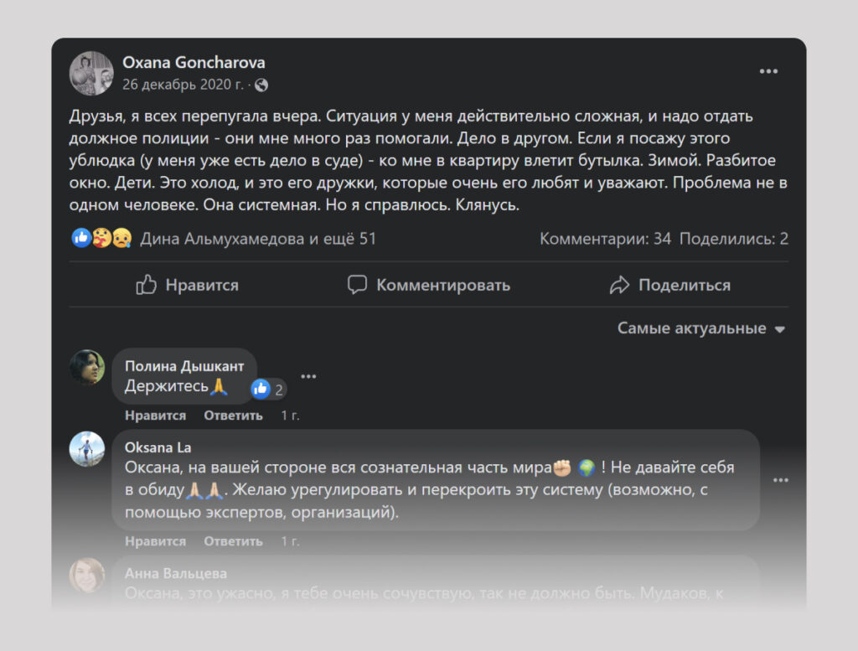This screenshot has width=858, height=651.
Task: Open options dots beside Oksana La comment
Action: click(780, 480)
